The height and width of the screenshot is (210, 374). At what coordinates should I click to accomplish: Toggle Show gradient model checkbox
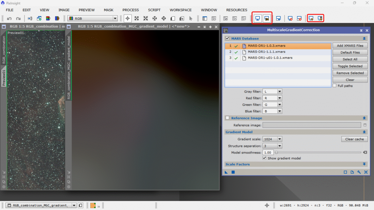click(x=264, y=158)
